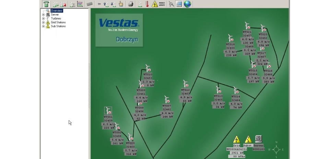Screen dimensions: 329x159
Task: Select the WTG15 turbine icon on map
Action: (x=253, y=64)
